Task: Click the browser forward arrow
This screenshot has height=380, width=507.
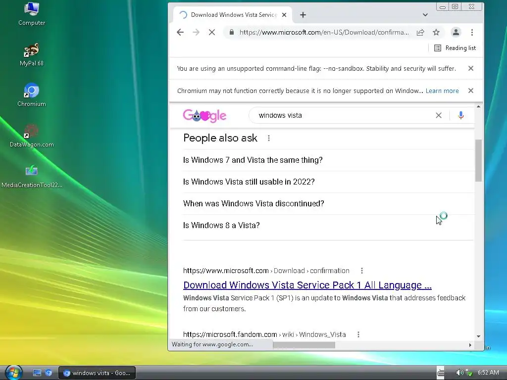Action: click(196, 32)
